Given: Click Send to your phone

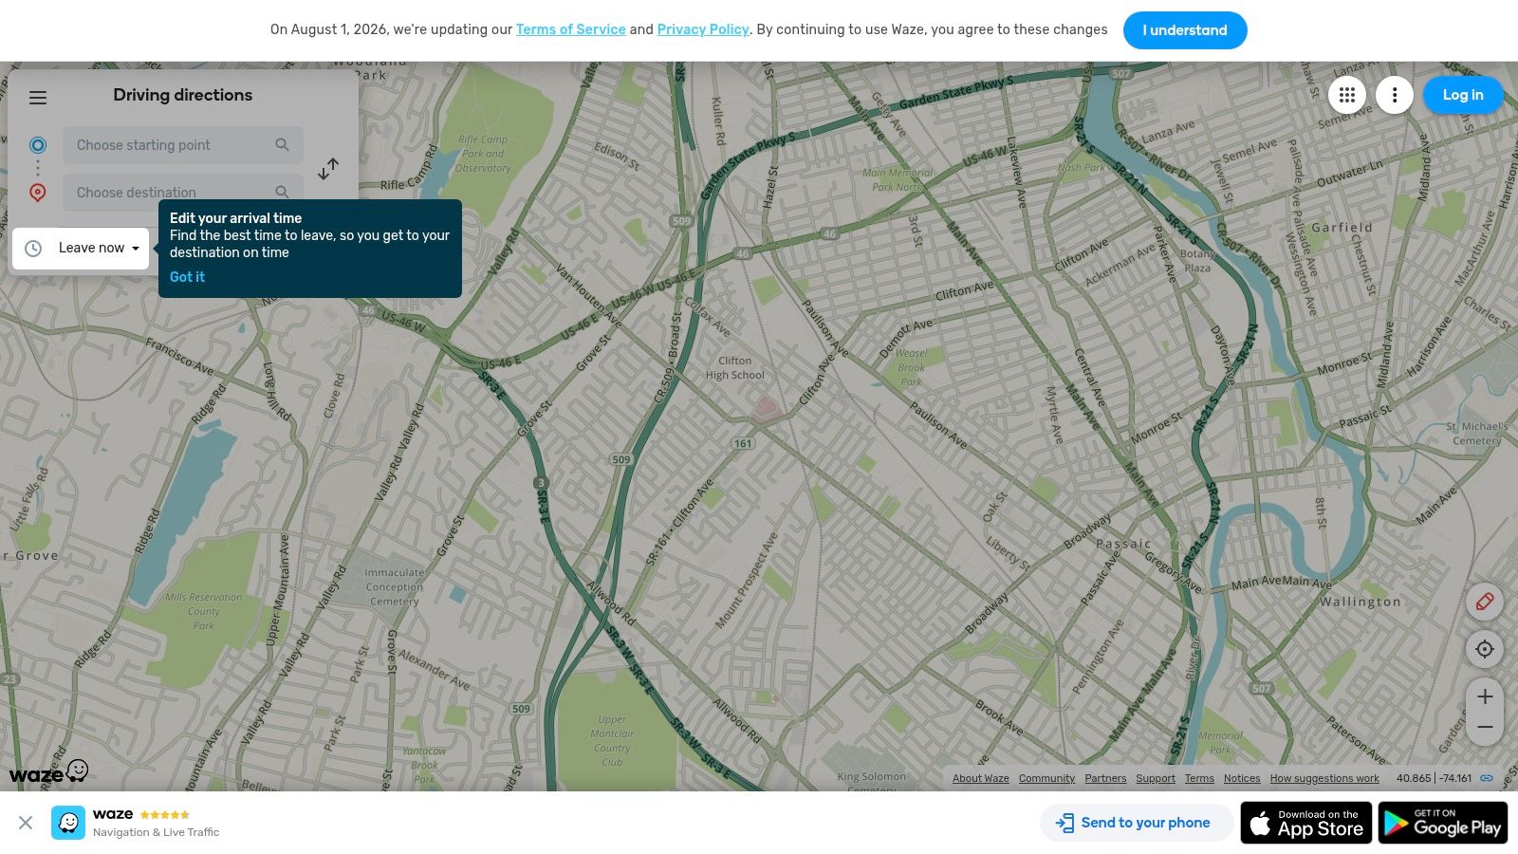Looking at the screenshot, I should [x=1136, y=823].
